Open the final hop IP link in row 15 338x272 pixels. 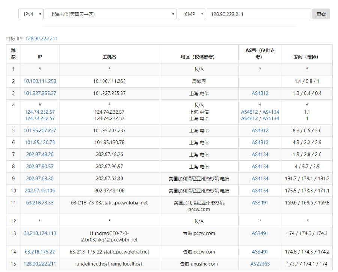click(x=40, y=264)
